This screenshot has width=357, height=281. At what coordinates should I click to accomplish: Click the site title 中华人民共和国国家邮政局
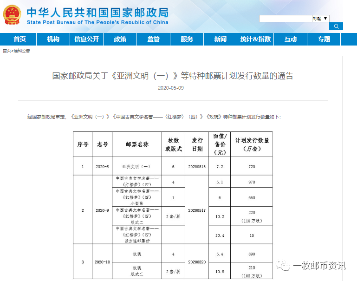point(97,13)
